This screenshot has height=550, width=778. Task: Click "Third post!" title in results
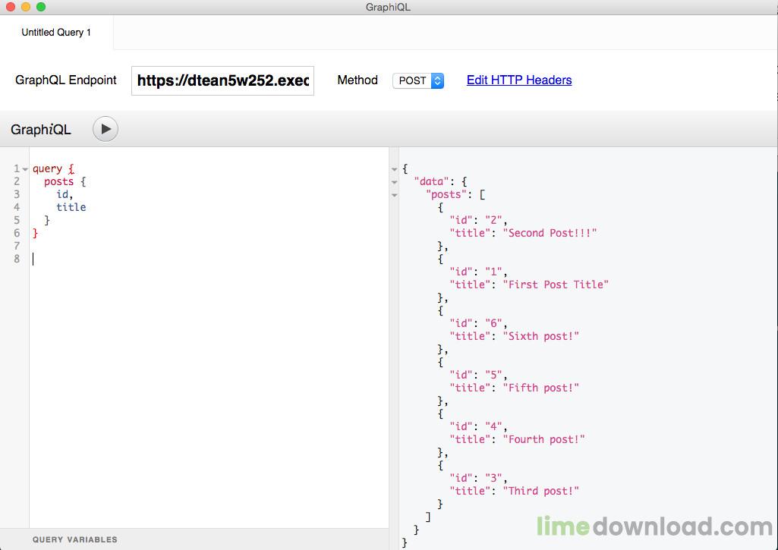[540, 491]
